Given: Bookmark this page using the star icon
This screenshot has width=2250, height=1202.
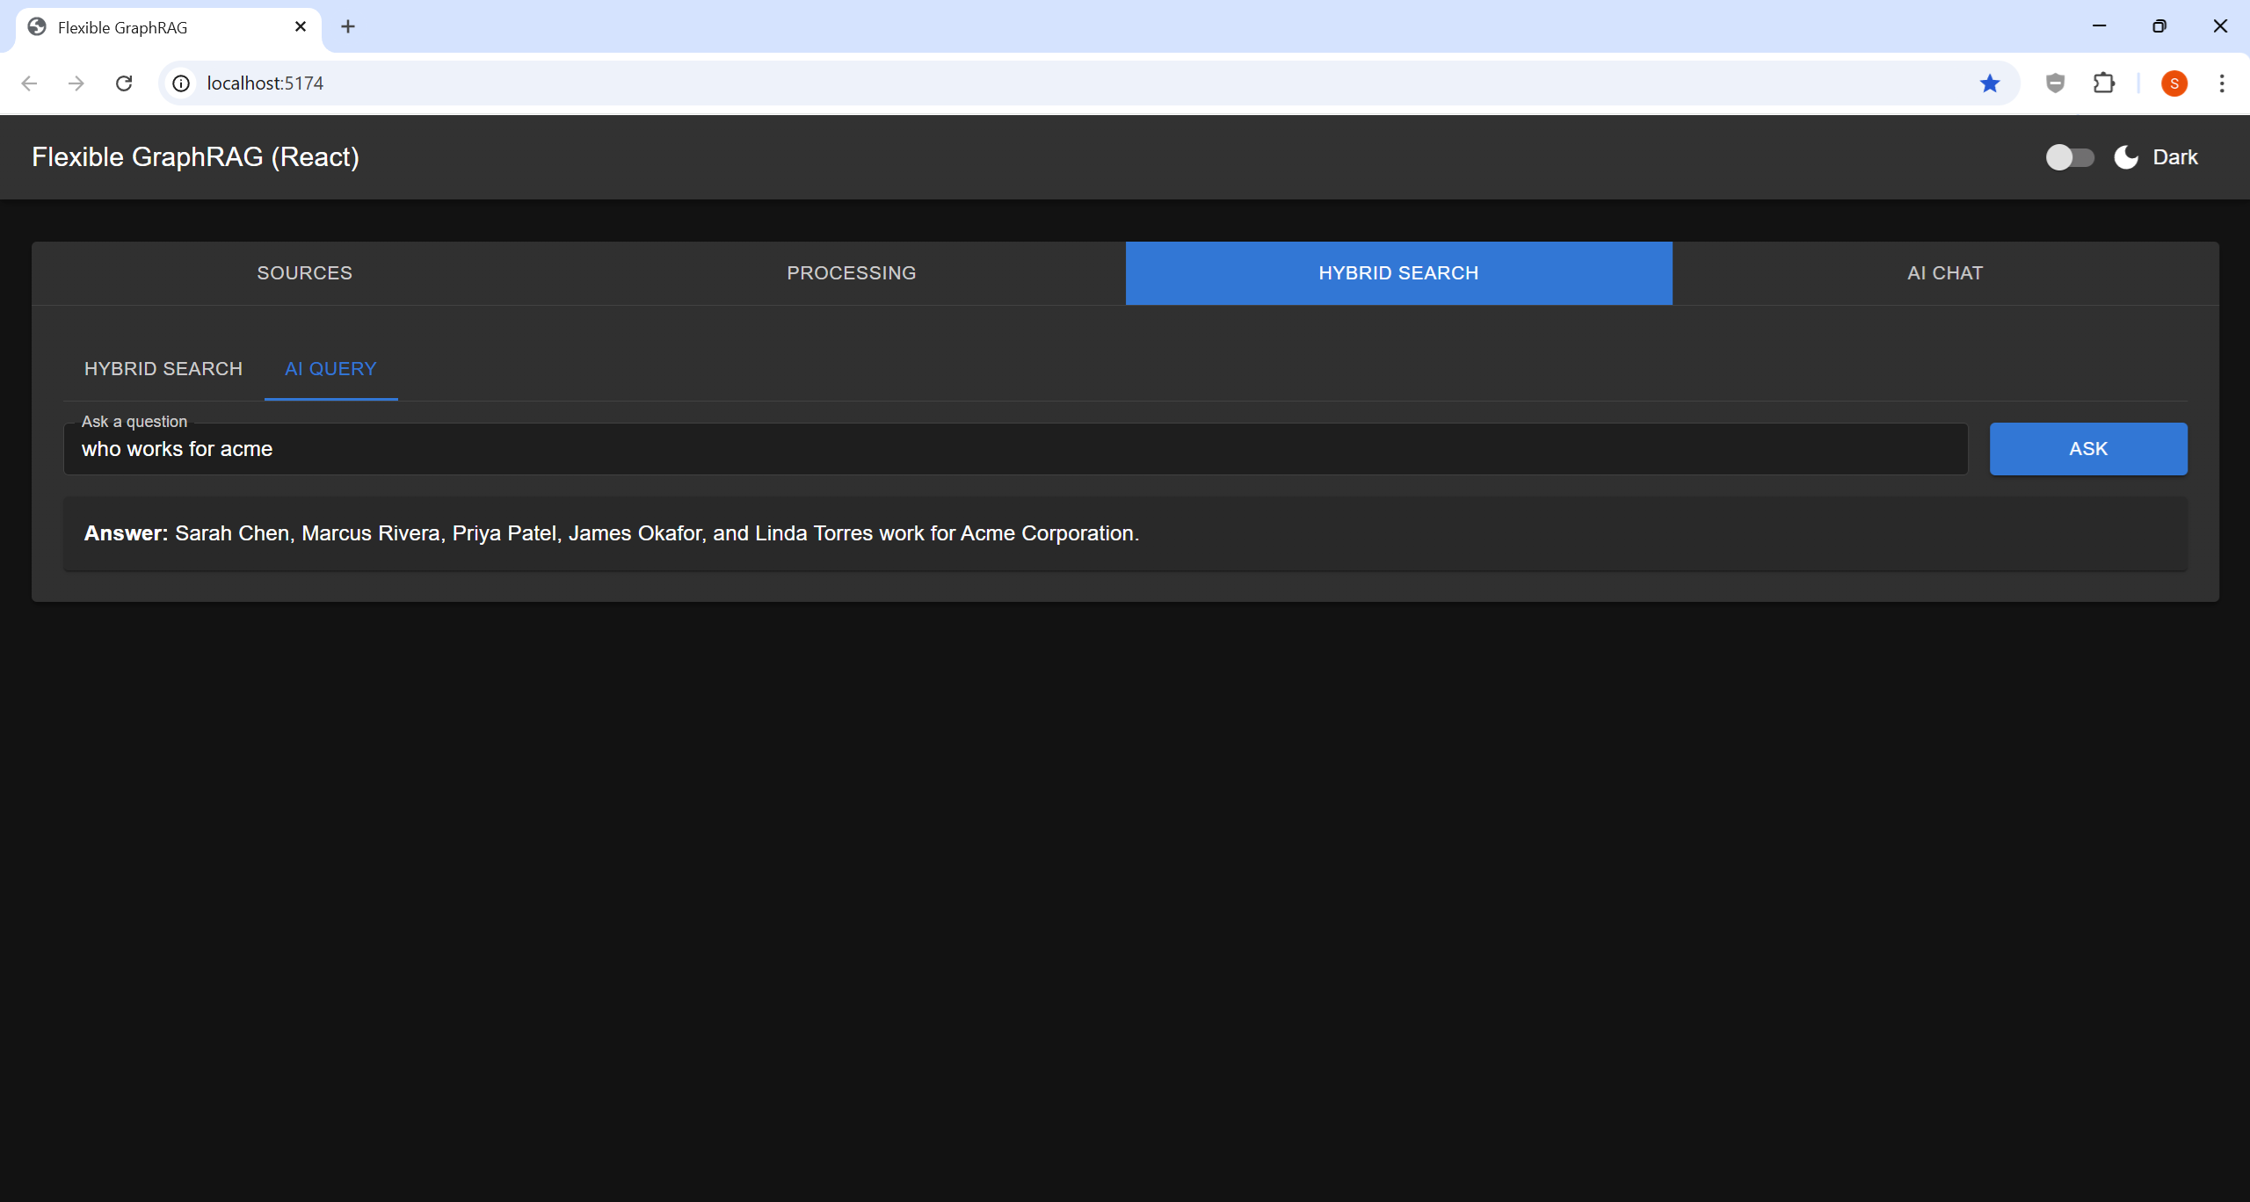Looking at the screenshot, I should click(1990, 83).
